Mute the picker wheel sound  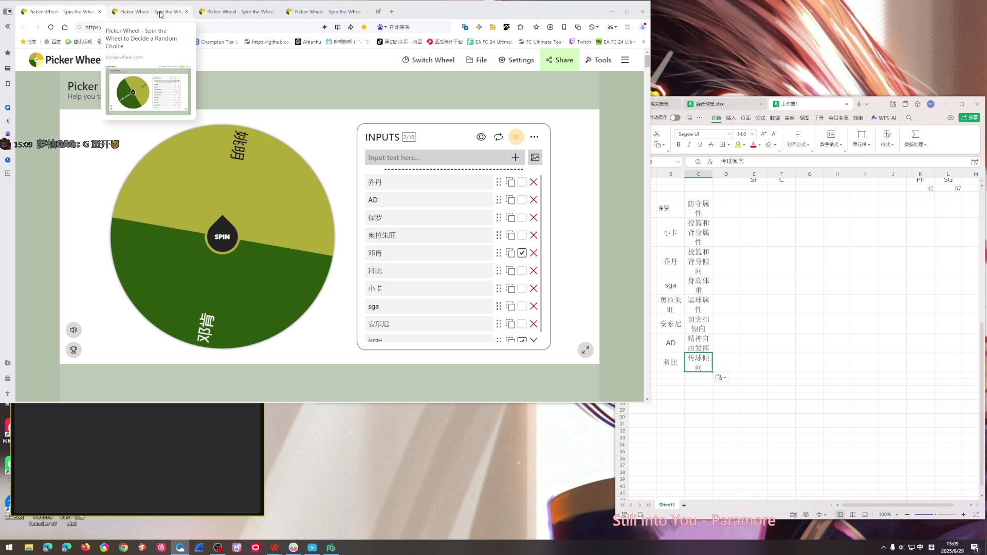tap(74, 330)
